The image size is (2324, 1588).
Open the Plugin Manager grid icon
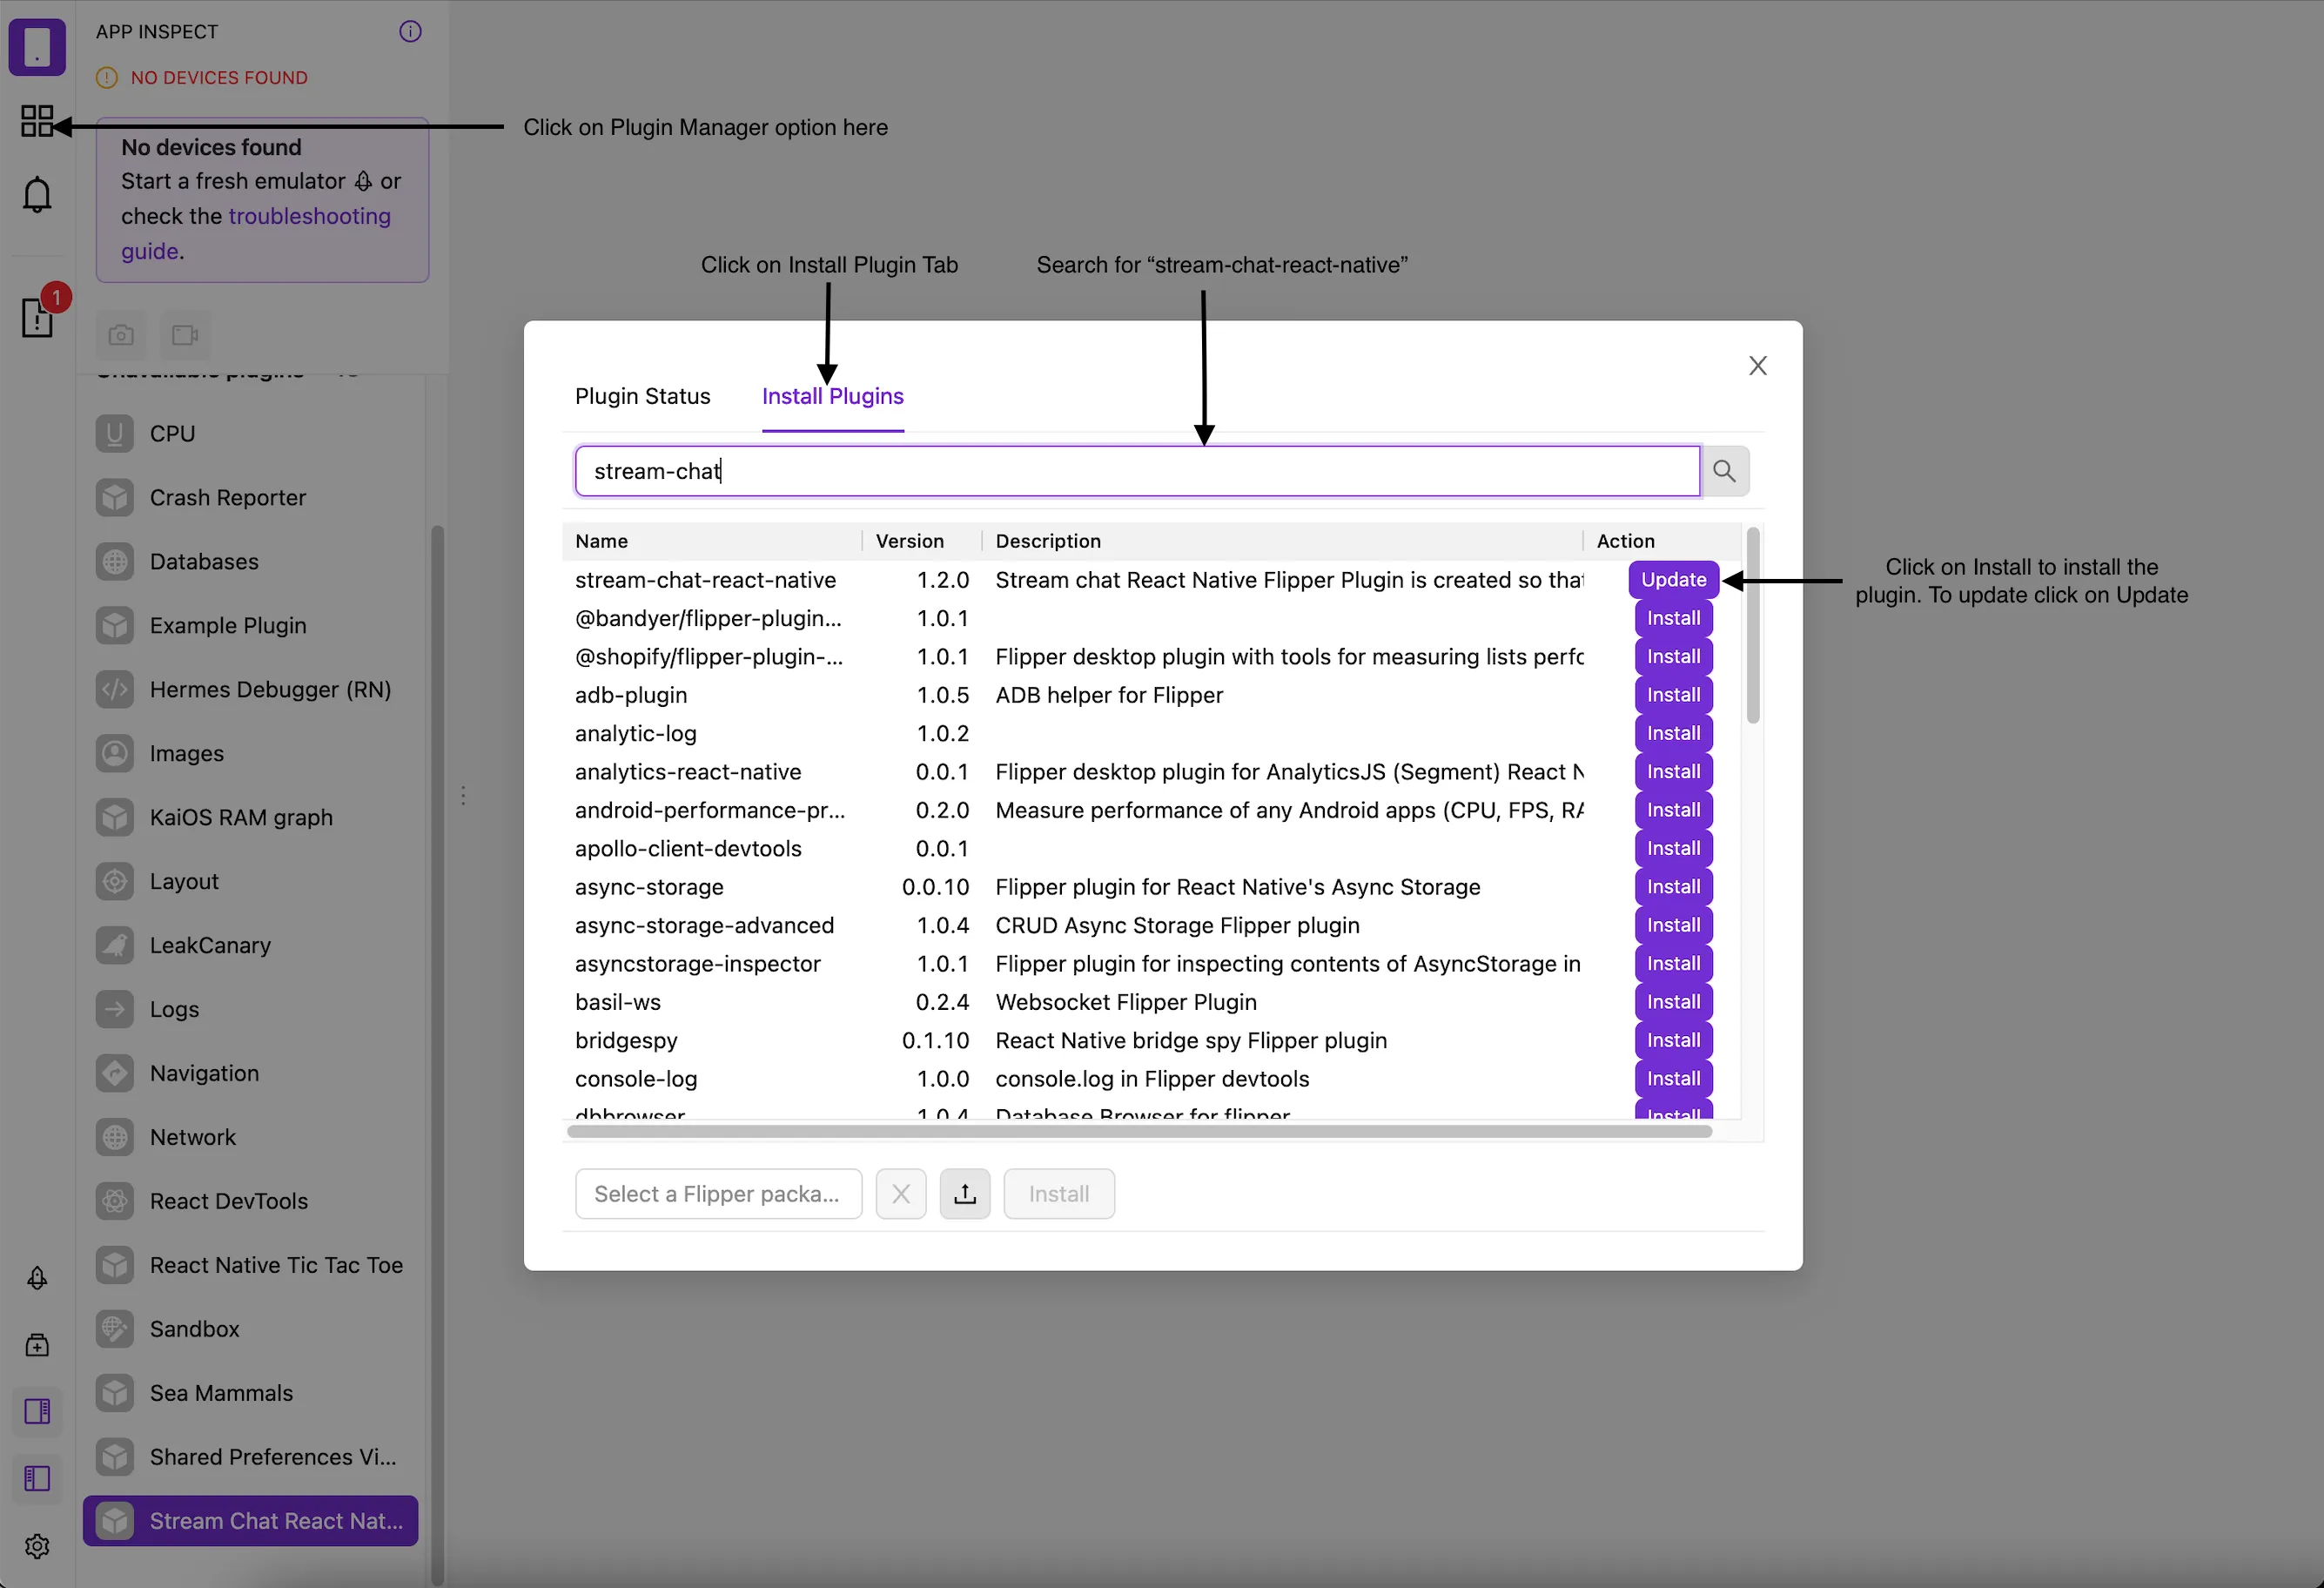37,120
